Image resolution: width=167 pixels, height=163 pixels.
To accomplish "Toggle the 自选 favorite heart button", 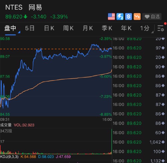I will tap(152, 17).
